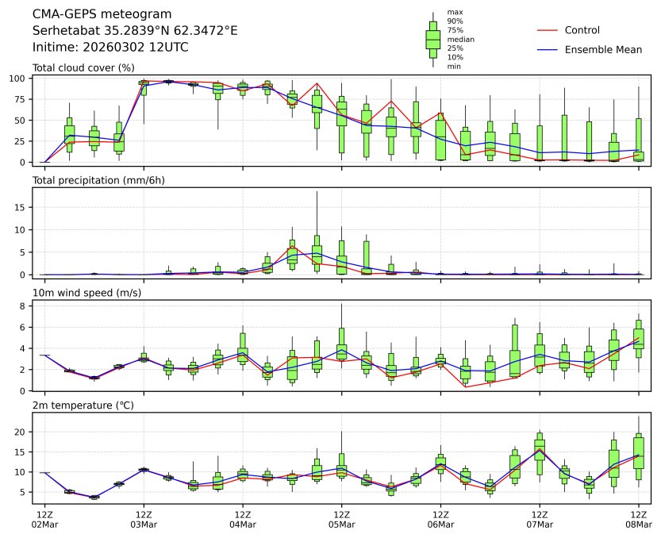Click the 12Z 05Mar time axis label
This screenshot has height=538, width=661.
(x=341, y=519)
